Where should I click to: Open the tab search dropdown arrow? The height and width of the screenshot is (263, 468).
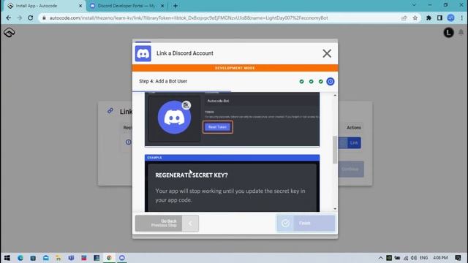(x=414, y=5)
